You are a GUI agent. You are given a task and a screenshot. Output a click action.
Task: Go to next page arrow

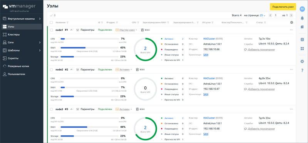point(291,15)
